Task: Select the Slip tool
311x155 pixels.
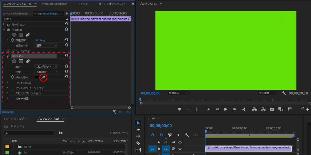Action: click(138, 150)
